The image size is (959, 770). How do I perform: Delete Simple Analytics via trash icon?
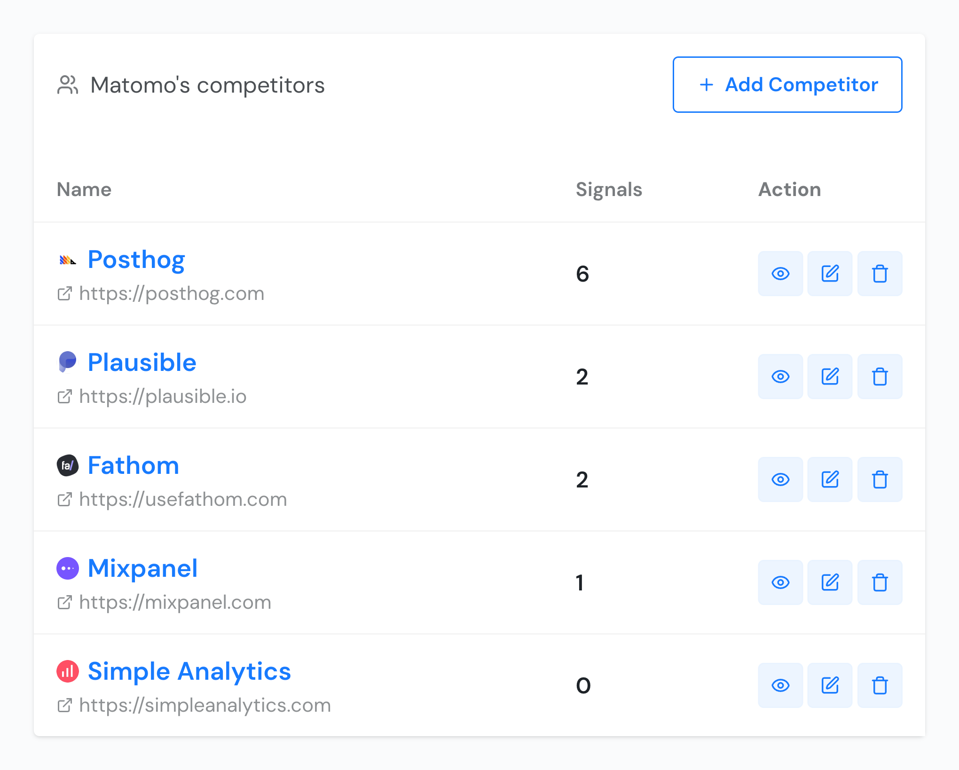click(x=880, y=685)
